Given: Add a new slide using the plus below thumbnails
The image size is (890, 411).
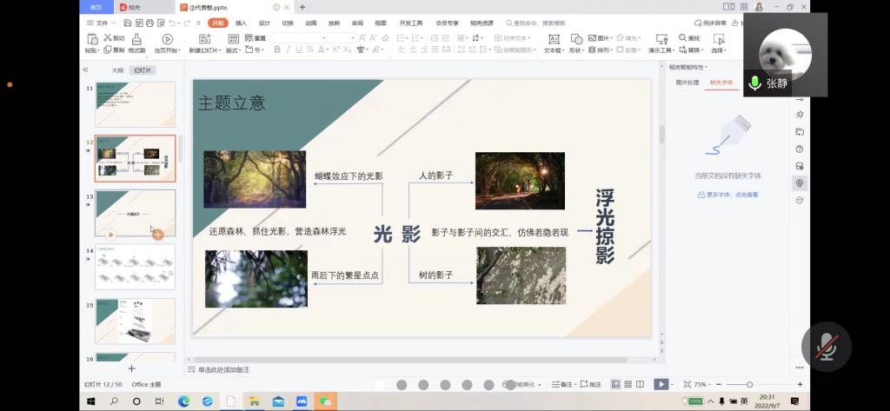Looking at the screenshot, I should [x=132, y=369].
